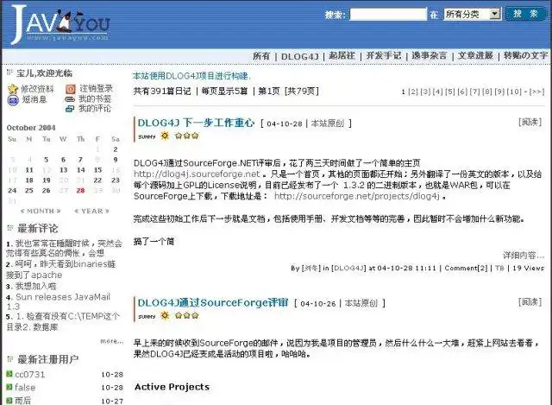Screen dimensions: 552x405
Task: Click the [DLOG4J] category link in post footer
Action: click(x=348, y=269)
